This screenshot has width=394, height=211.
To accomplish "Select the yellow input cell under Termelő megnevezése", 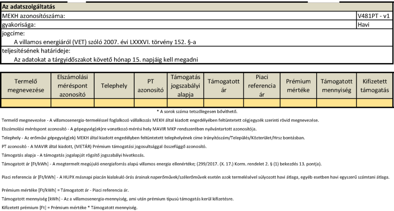I will [26, 103].
